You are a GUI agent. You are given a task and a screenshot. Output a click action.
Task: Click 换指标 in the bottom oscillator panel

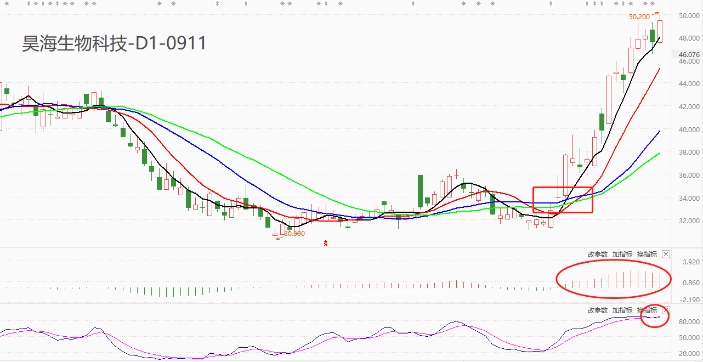pyautogui.click(x=647, y=310)
